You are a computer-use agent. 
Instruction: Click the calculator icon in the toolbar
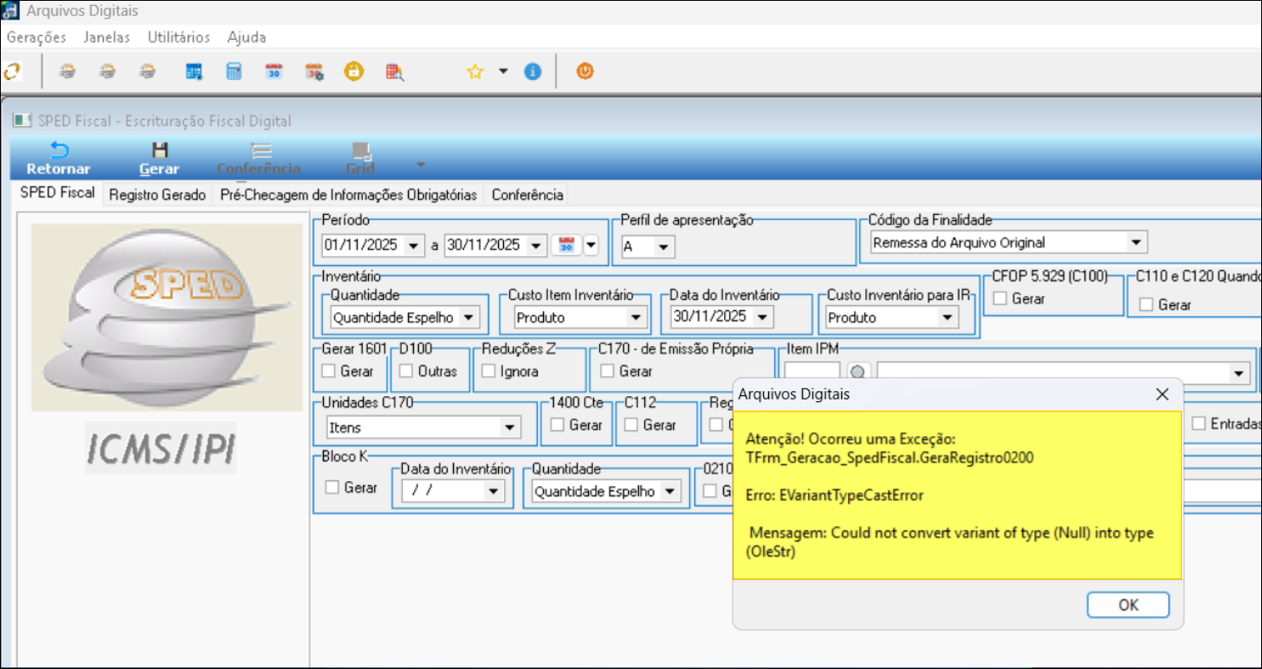234,72
